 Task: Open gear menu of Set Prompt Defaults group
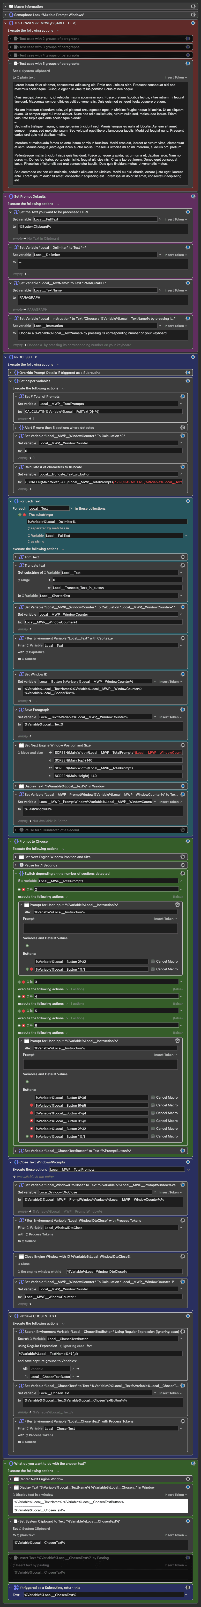pyautogui.click(x=192, y=196)
